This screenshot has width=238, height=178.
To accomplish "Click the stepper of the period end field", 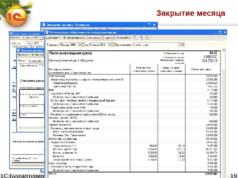I will click(x=113, y=45).
